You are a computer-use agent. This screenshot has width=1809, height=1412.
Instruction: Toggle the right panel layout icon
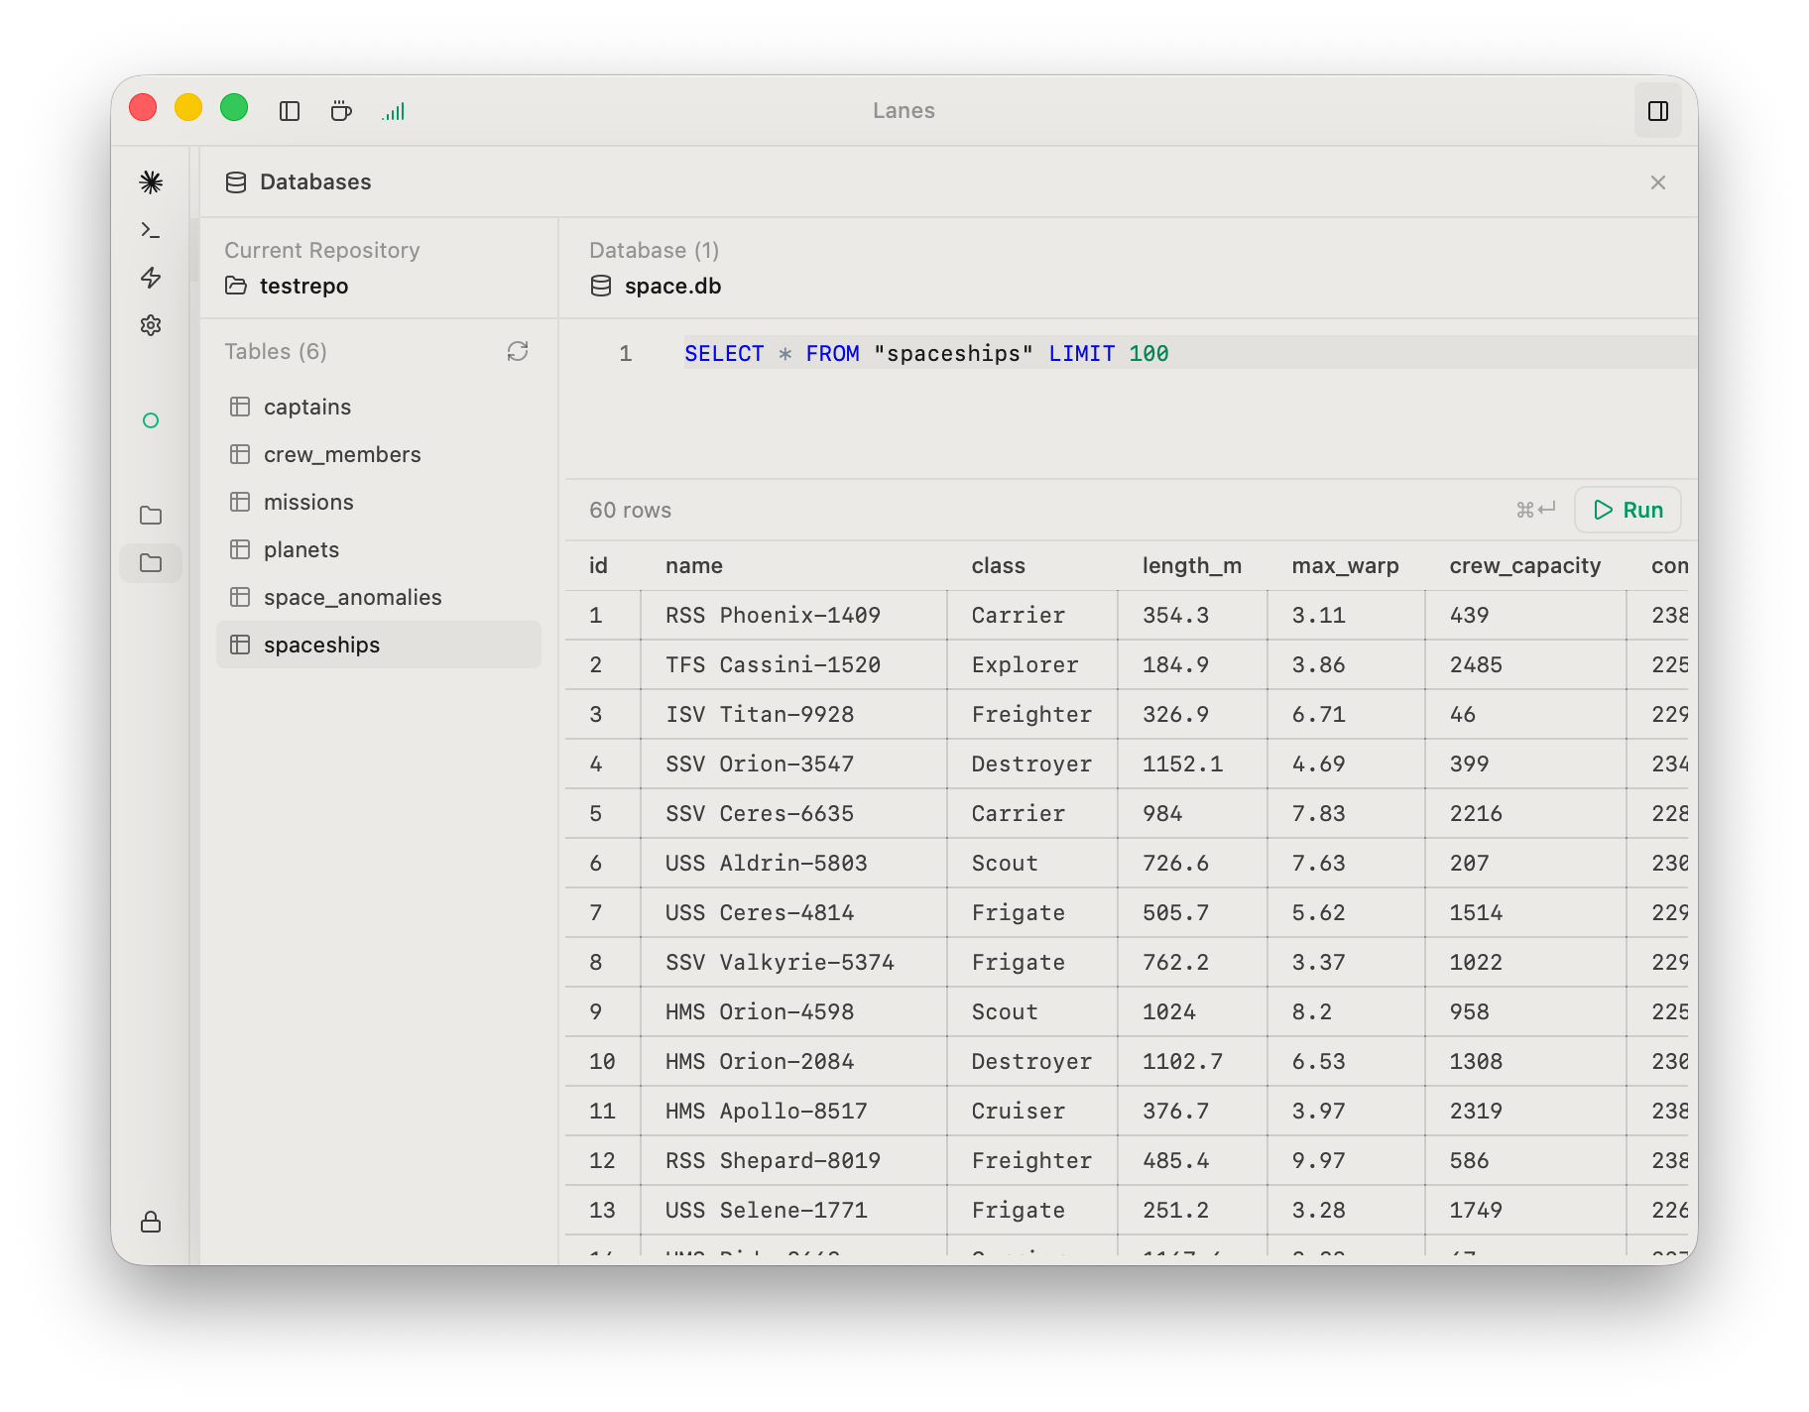(1658, 111)
